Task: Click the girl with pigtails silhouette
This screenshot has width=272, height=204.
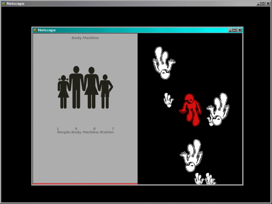Action: [x=64, y=92]
